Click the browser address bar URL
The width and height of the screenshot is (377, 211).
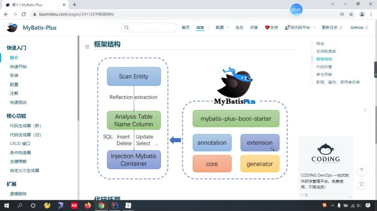[x=76, y=14]
